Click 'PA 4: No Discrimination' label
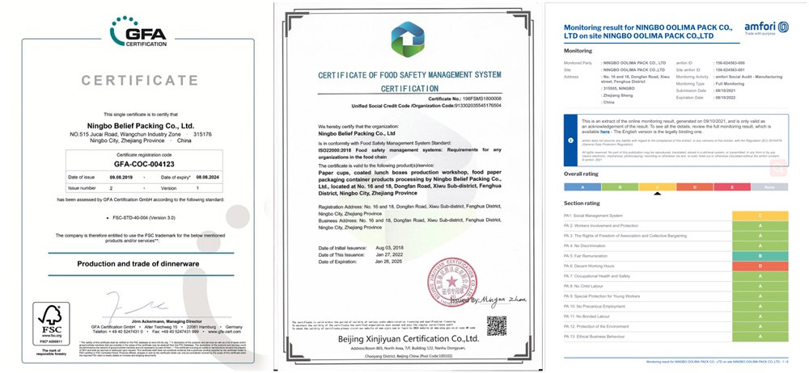Viewport: 809px width, 373px height. [x=586, y=245]
